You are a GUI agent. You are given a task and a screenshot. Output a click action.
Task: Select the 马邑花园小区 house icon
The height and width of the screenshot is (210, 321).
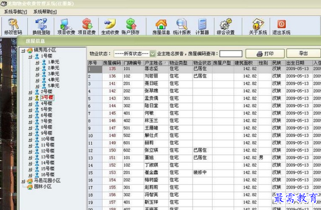point(30,181)
